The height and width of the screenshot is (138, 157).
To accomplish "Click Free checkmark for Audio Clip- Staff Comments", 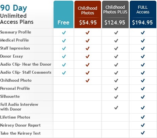I will coord(64,73).
